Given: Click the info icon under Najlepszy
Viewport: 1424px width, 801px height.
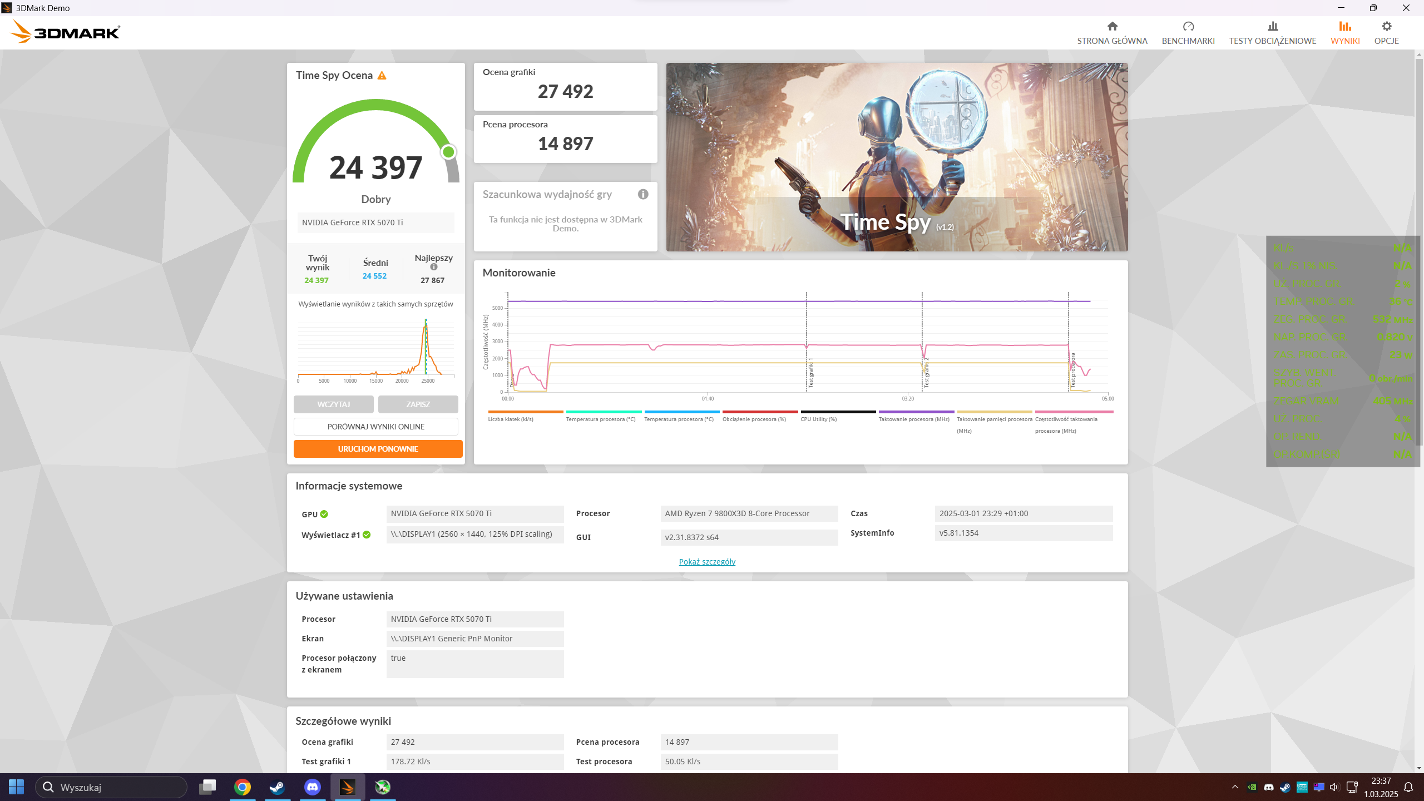Looking at the screenshot, I should 434,267.
